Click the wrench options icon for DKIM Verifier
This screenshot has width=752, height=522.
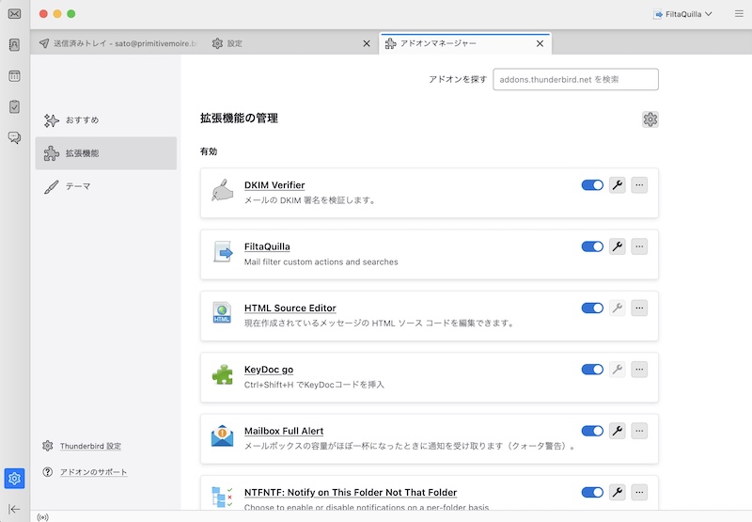[x=618, y=185]
